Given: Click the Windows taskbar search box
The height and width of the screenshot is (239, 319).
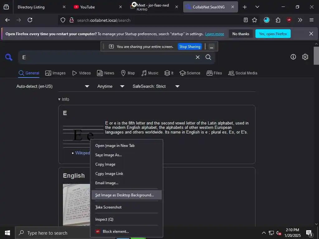Looking at the screenshot, I should 53,233.
